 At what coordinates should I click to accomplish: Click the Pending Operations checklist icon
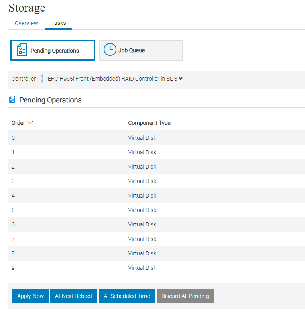point(22,50)
